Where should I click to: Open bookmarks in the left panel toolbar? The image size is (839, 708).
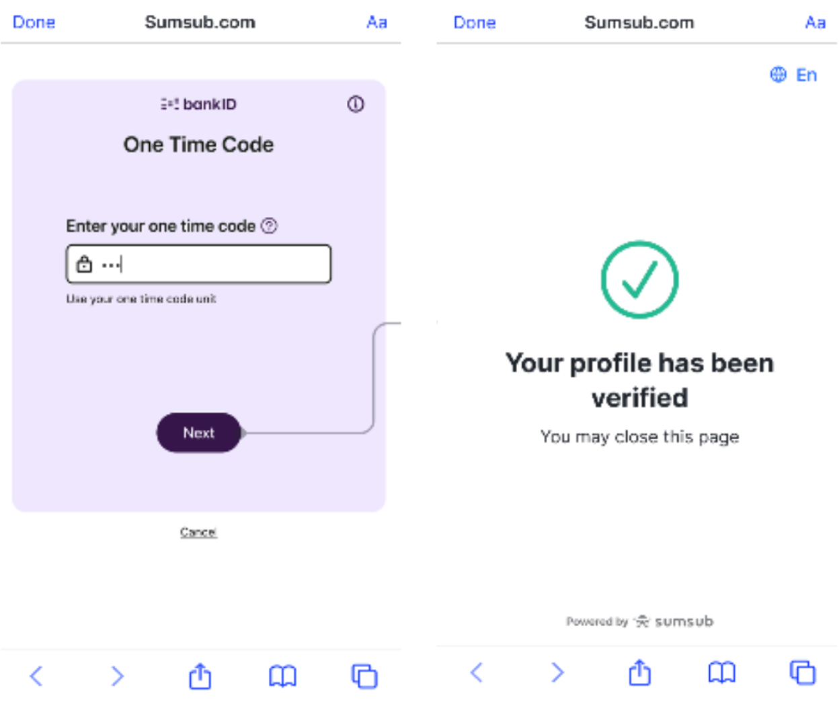(x=282, y=675)
